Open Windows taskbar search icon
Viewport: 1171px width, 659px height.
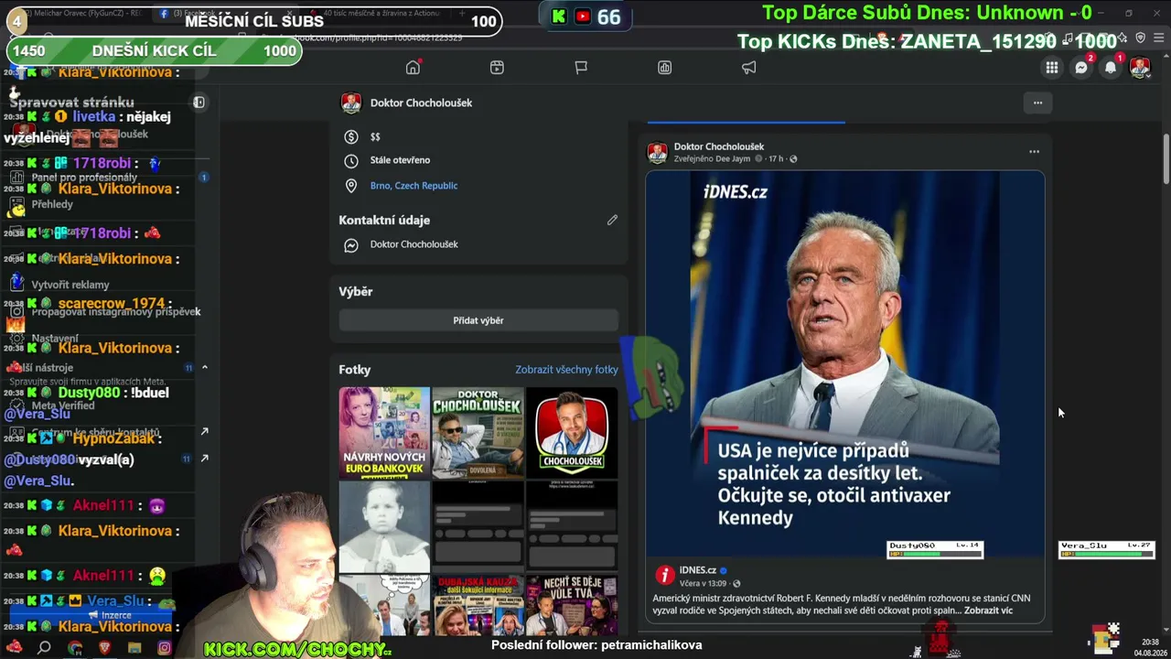pos(44,648)
